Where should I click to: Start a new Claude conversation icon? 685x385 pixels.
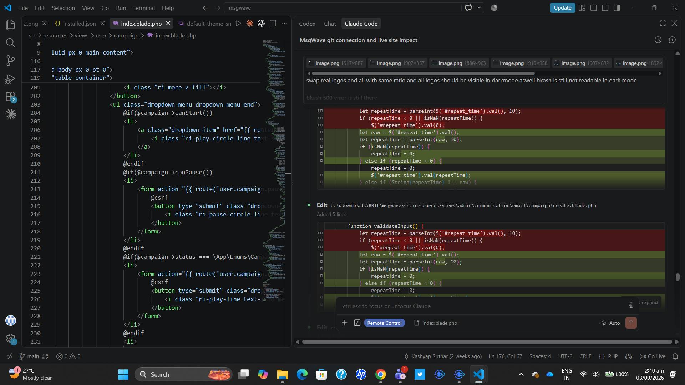pyautogui.click(x=672, y=40)
